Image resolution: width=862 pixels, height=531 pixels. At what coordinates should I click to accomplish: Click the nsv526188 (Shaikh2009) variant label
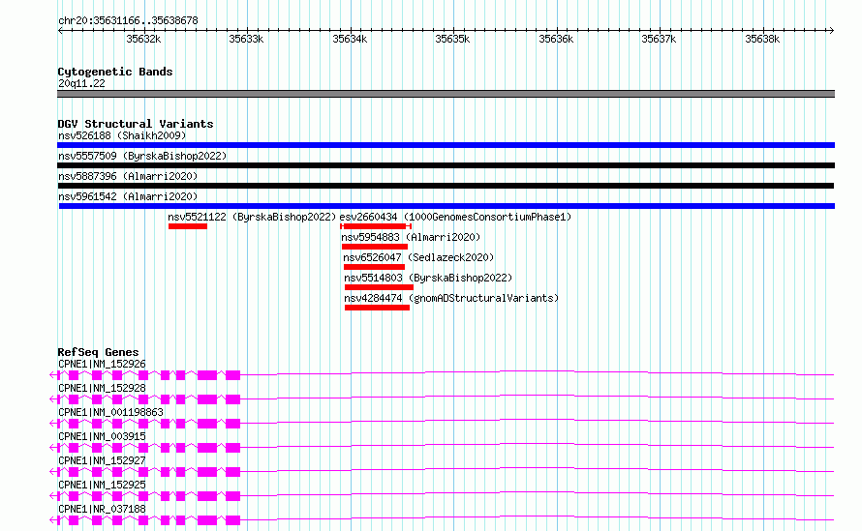[x=122, y=135]
